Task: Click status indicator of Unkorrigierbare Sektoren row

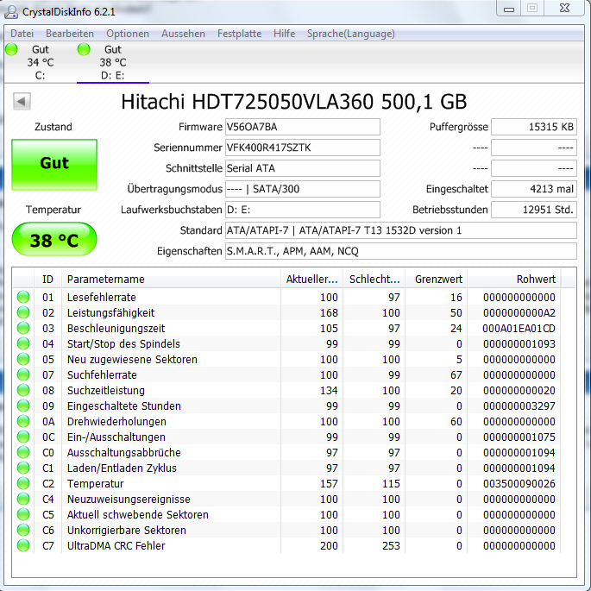Action: (x=23, y=530)
